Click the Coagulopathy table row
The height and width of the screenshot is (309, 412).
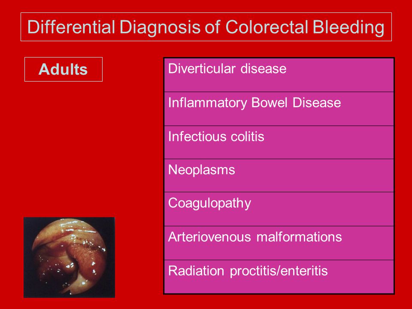coord(279,209)
